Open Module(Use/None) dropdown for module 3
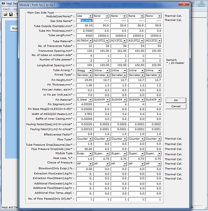This screenshot has width=208, height=211. pos(124,16)
